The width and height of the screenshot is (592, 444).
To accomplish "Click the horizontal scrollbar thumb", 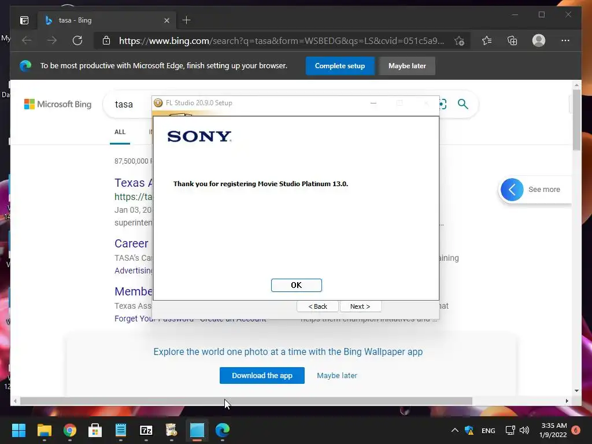I will (x=246, y=401).
